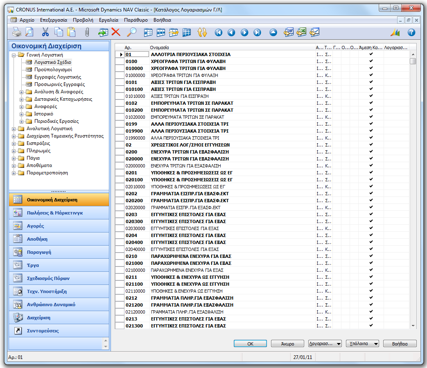Open the Παράθυρο menu

(x=136, y=20)
